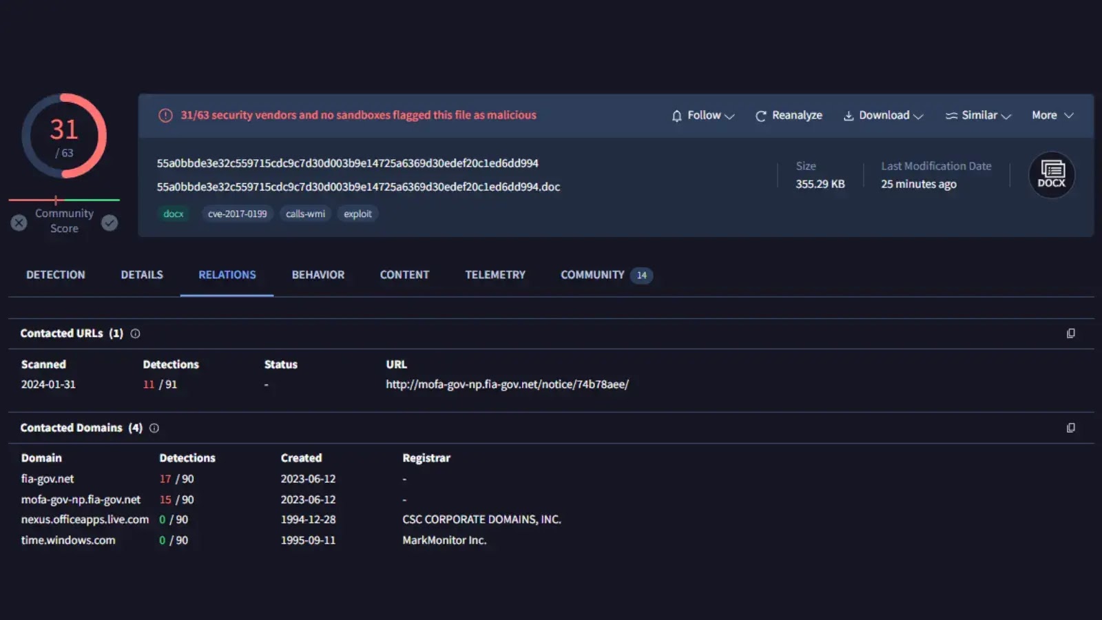Open the CONTENT tab

tap(404, 275)
